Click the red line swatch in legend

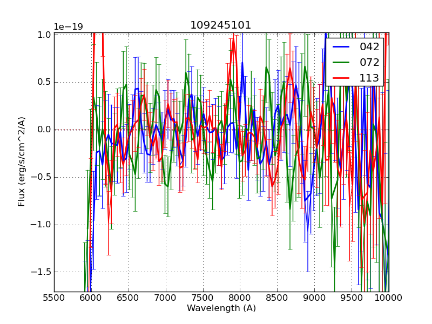tap(342, 78)
